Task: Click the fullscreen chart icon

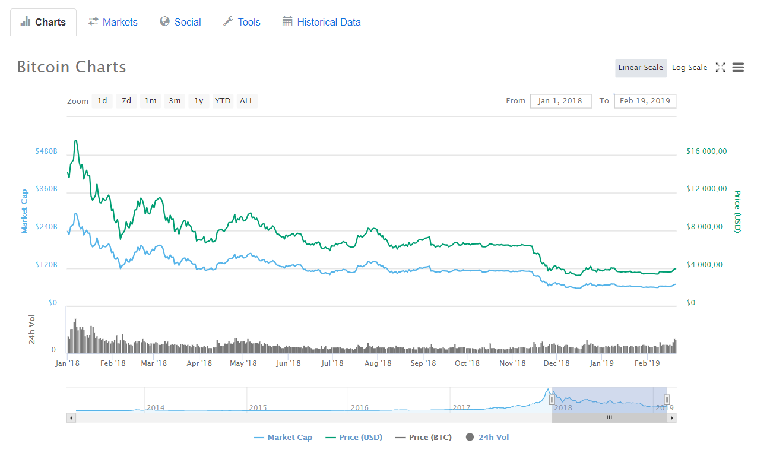Action: click(x=720, y=67)
